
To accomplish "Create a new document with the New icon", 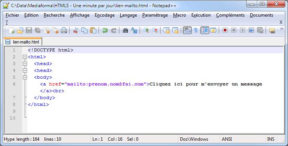I will tap(11, 30).
